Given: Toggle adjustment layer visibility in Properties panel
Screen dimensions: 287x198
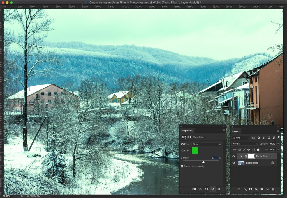Looking at the screenshot, I should tap(213, 189).
